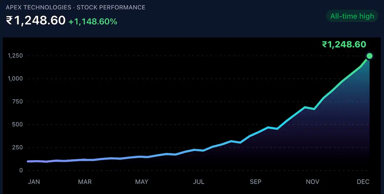Screen dimensions: 384x194
Task: Click the Apex Technologies Stock Performance title
Action: click(75, 7)
